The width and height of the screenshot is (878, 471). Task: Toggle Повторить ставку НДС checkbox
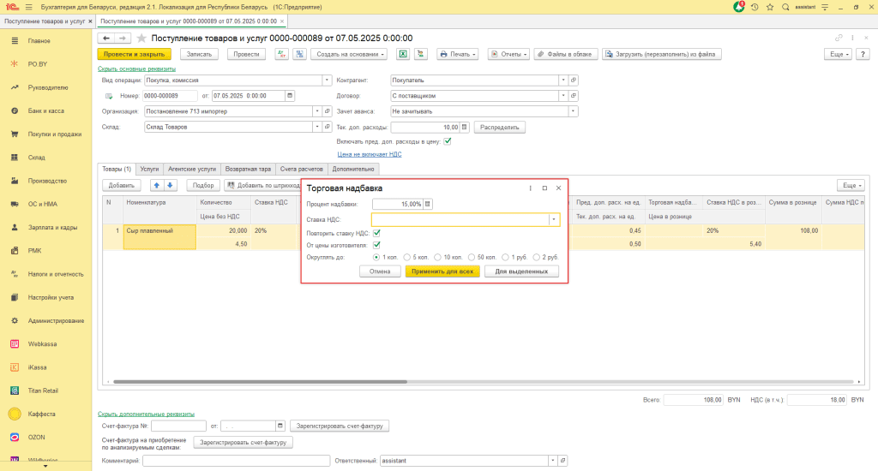377,233
